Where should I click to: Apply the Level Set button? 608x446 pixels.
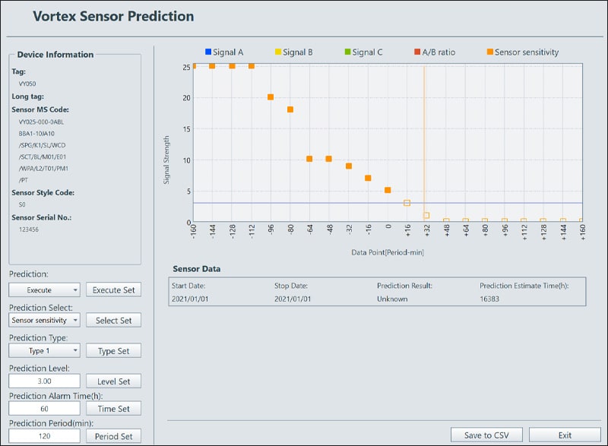pyautogui.click(x=113, y=381)
